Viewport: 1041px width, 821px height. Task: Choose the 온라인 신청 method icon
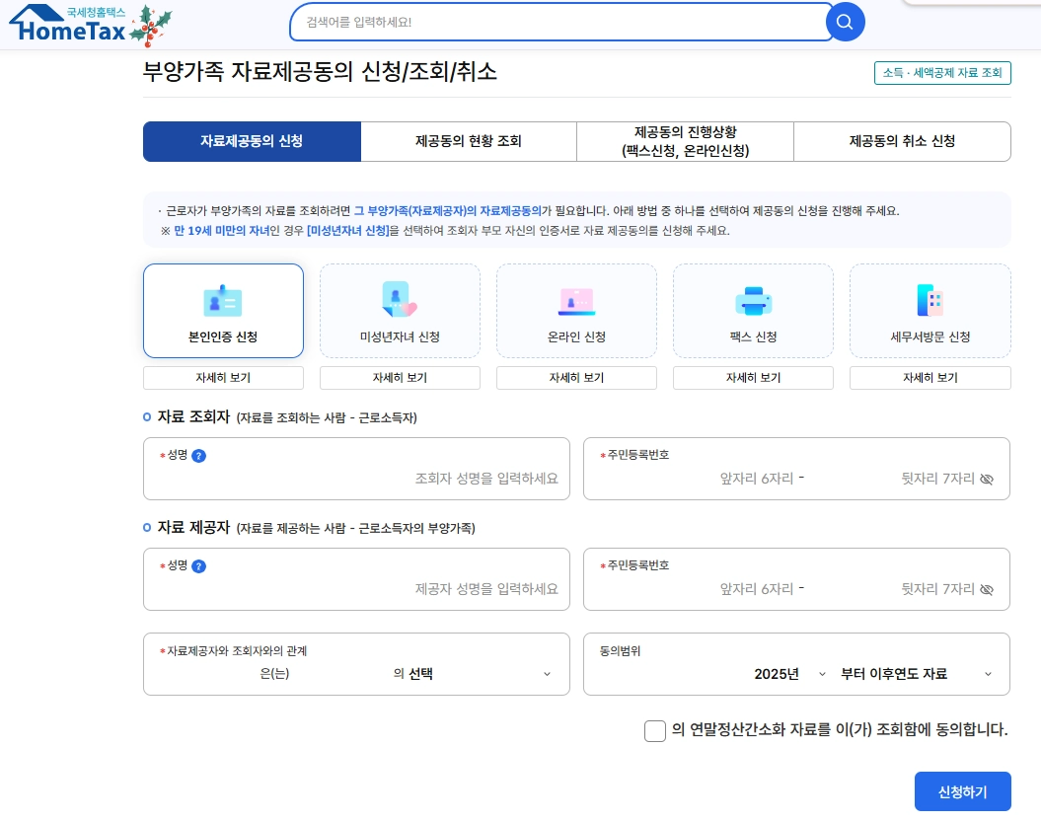[576, 302]
